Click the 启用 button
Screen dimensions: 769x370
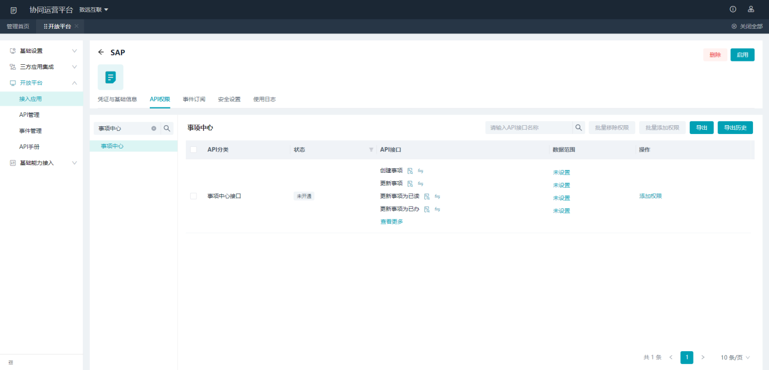click(x=742, y=55)
